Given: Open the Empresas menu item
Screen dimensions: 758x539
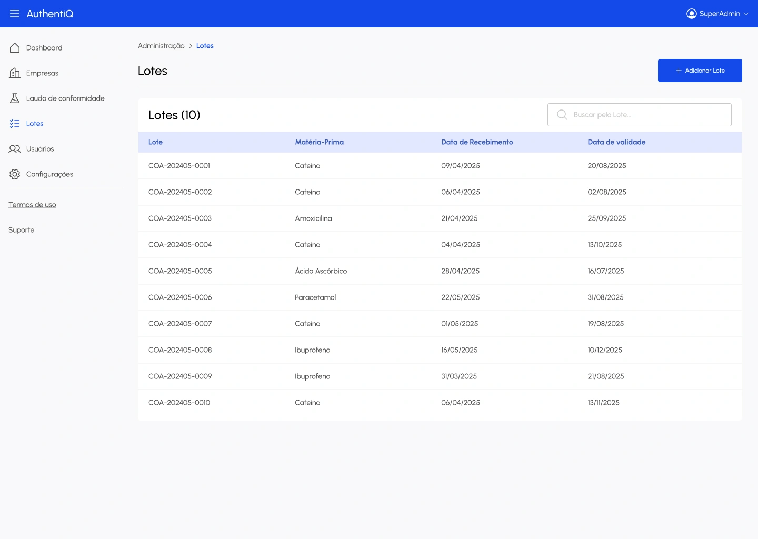Looking at the screenshot, I should (x=42, y=73).
